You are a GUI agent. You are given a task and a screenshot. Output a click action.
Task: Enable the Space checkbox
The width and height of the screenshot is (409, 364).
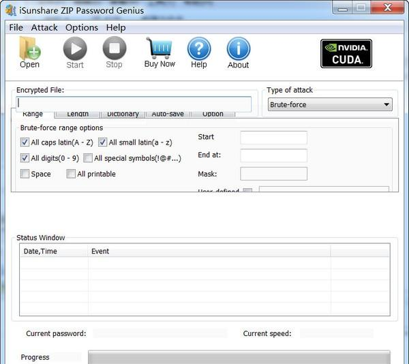[25, 174]
